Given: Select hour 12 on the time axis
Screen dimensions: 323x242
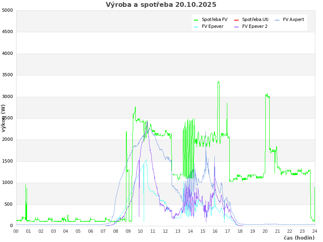Looking at the screenshot, I should coord(166,231).
